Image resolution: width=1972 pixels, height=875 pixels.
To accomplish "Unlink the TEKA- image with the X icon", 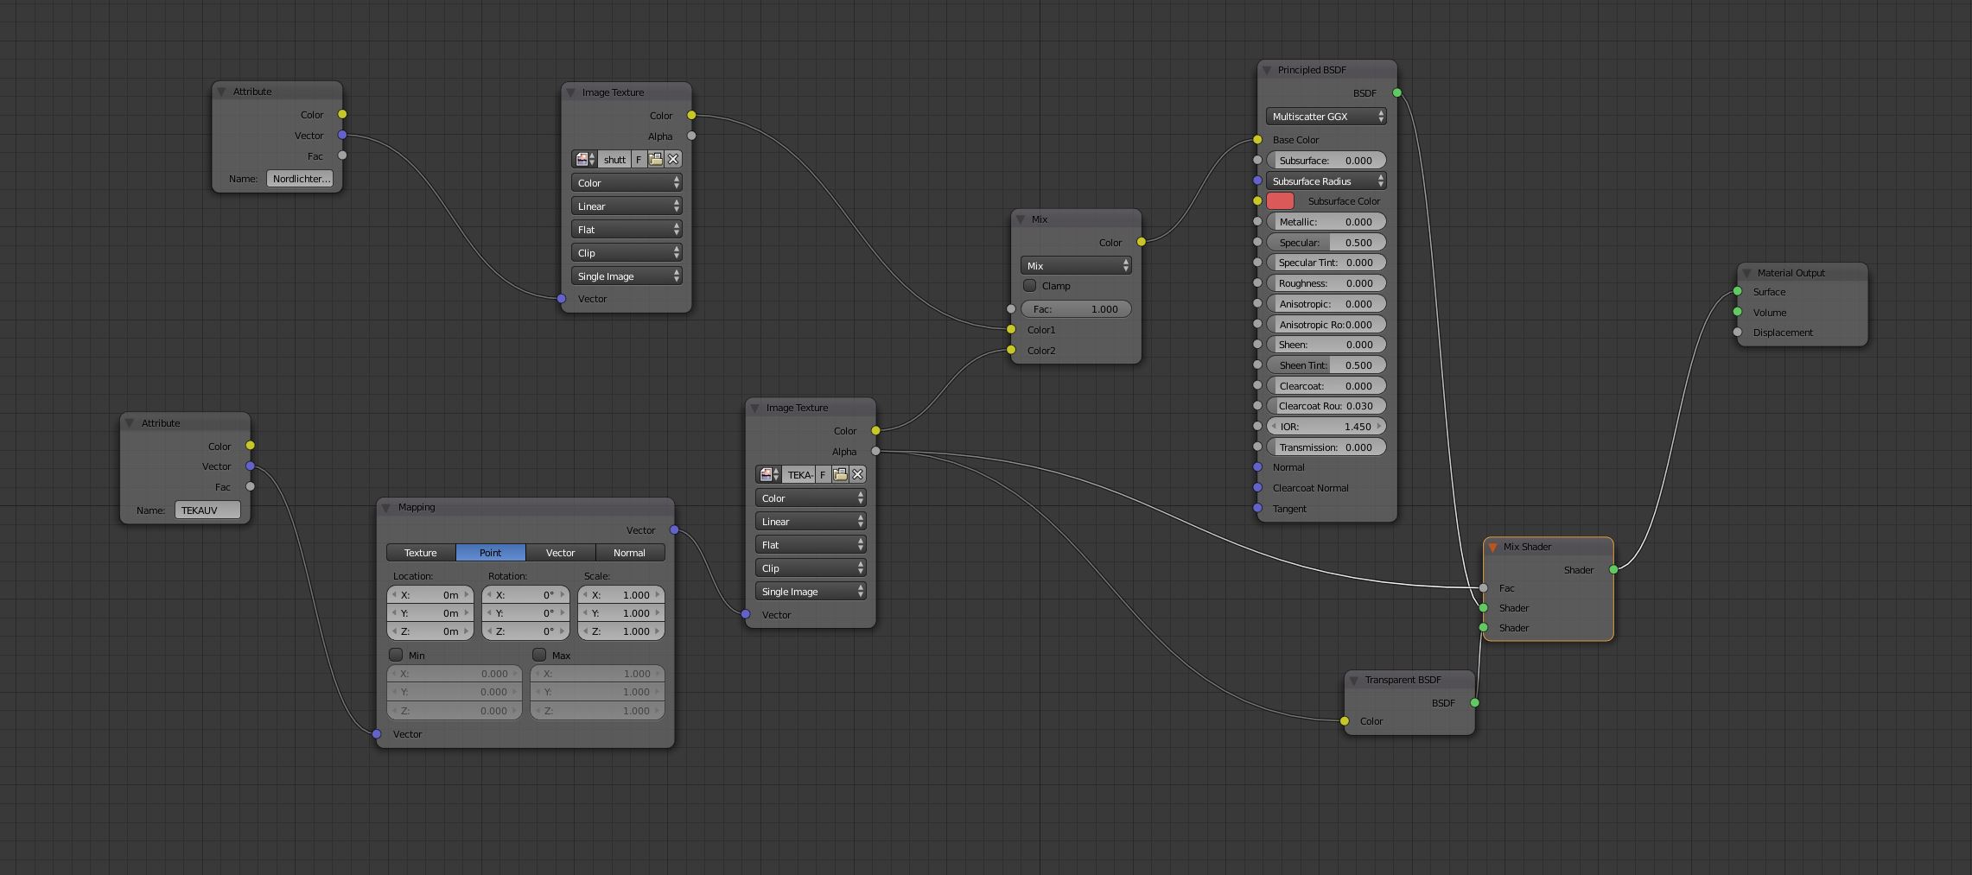I will [857, 474].
